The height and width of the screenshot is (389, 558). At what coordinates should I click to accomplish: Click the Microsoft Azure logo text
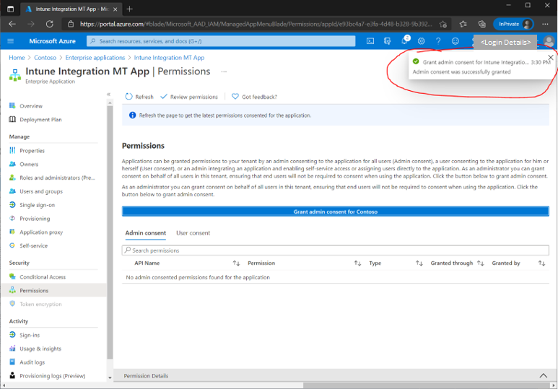(x=52, y=41)
